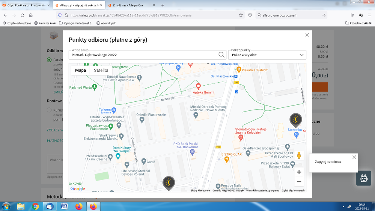Viewport: 375px width, 211px height.
Task: Switch to Znajdź nas - Allegro One tab
Action: pos(131,5)
